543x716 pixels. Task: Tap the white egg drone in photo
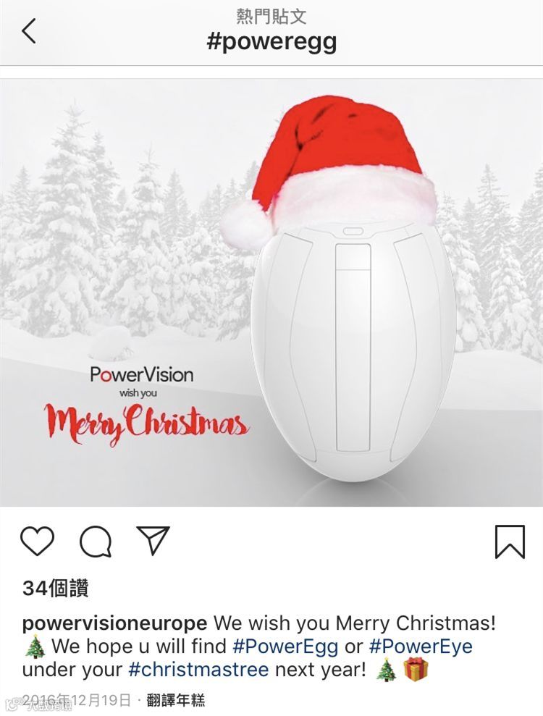(x=352, y=352)
